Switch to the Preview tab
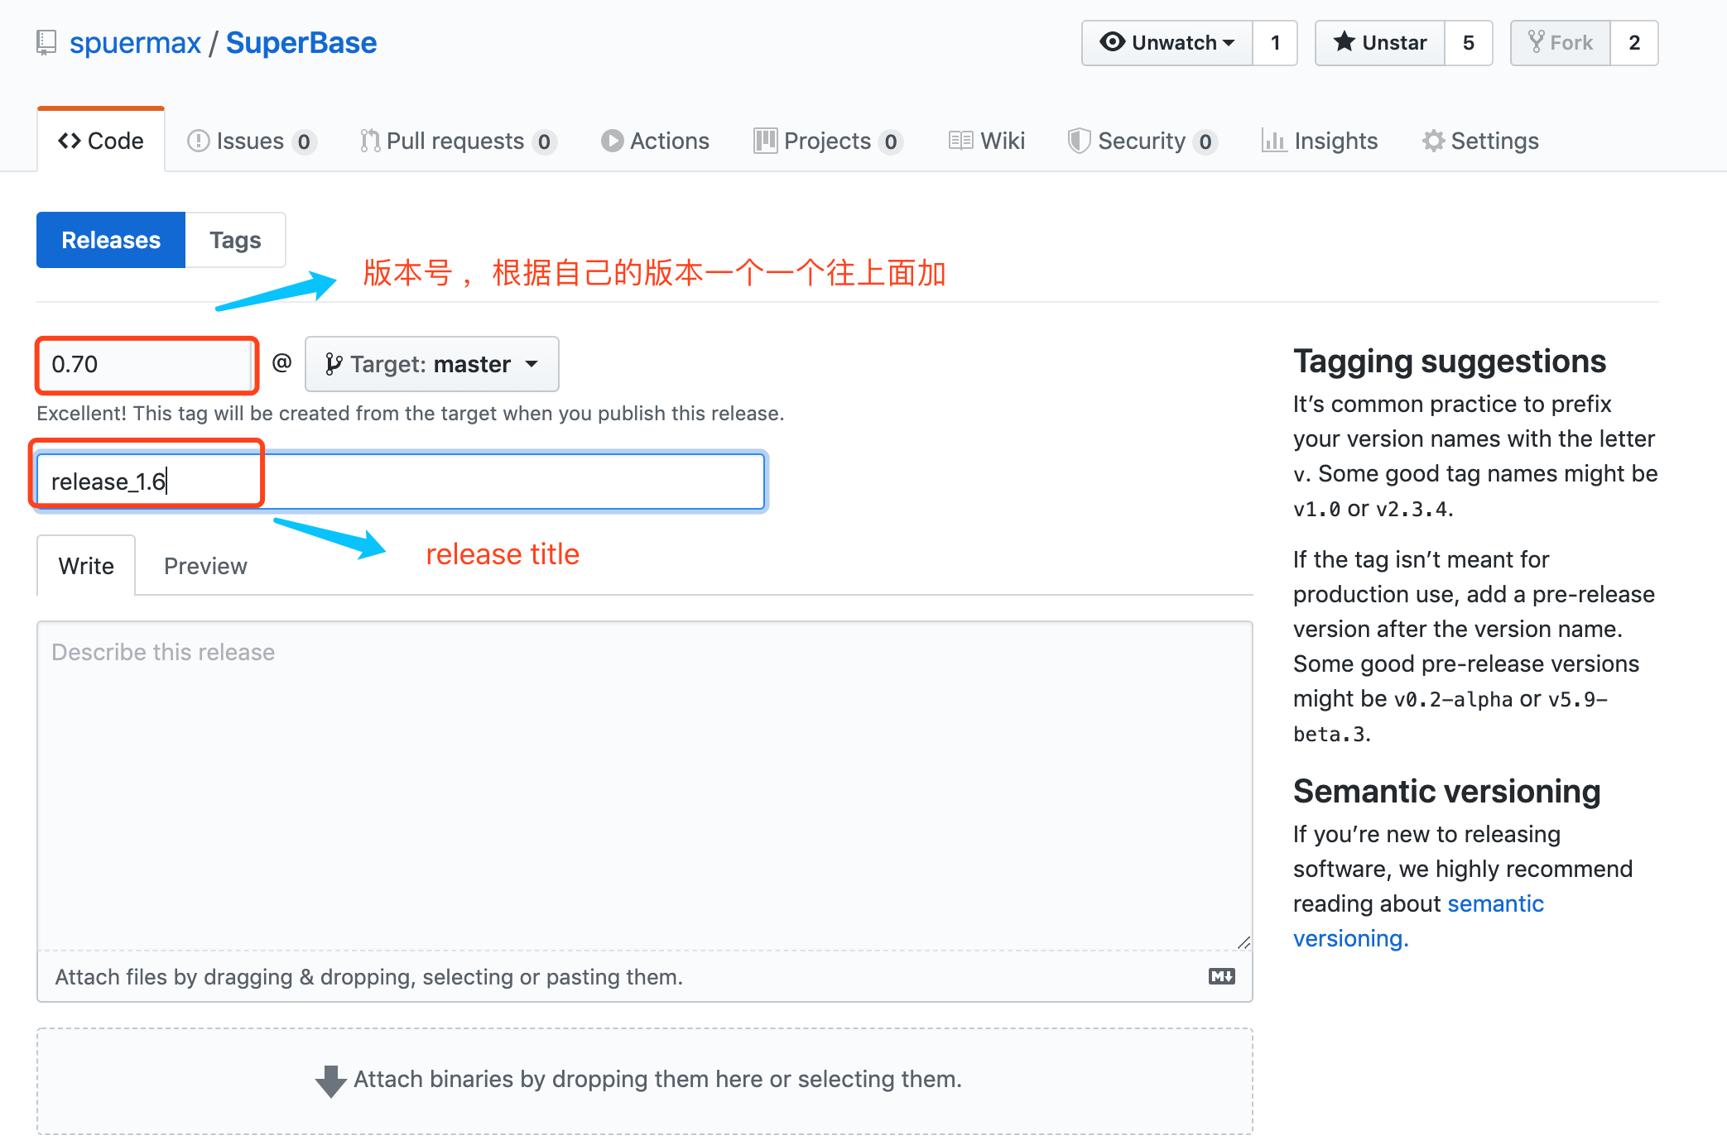Viewport: 1727px width, 1145px height. pyautogui.click(x=205, y=566)
